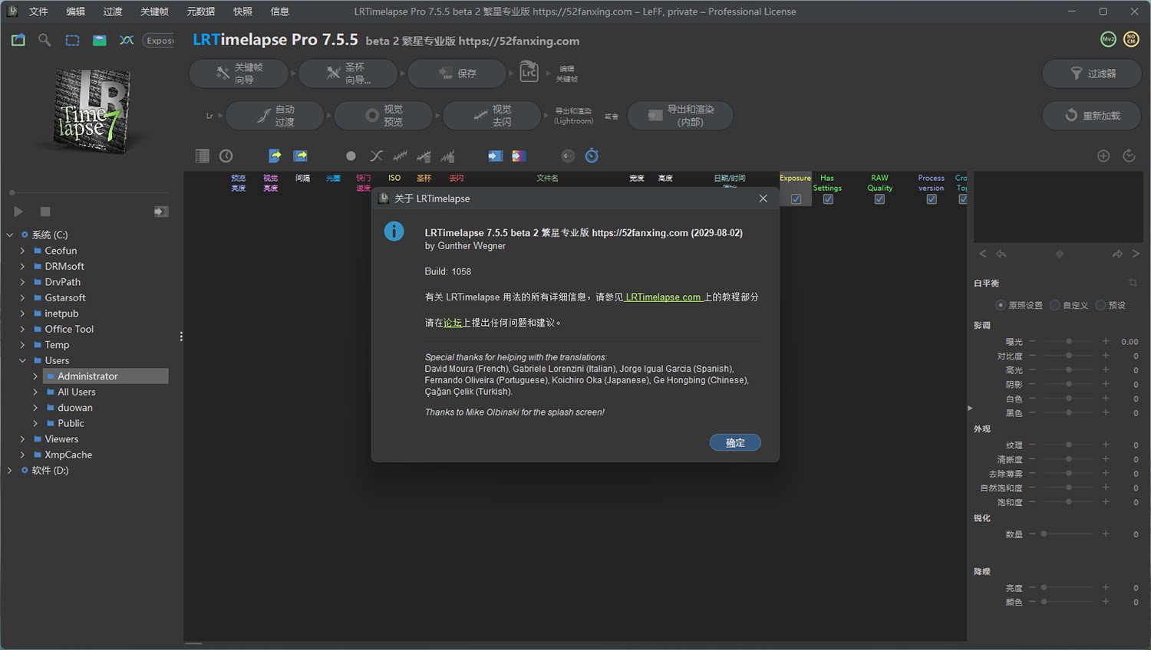Click the yellow NO CM badge icon

tap(1131, 39)
